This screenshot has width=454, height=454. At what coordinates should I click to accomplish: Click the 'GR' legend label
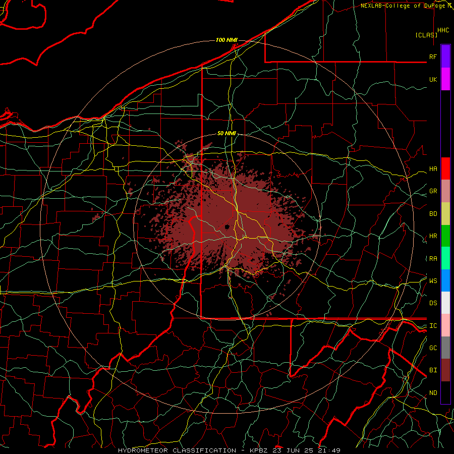433,191
